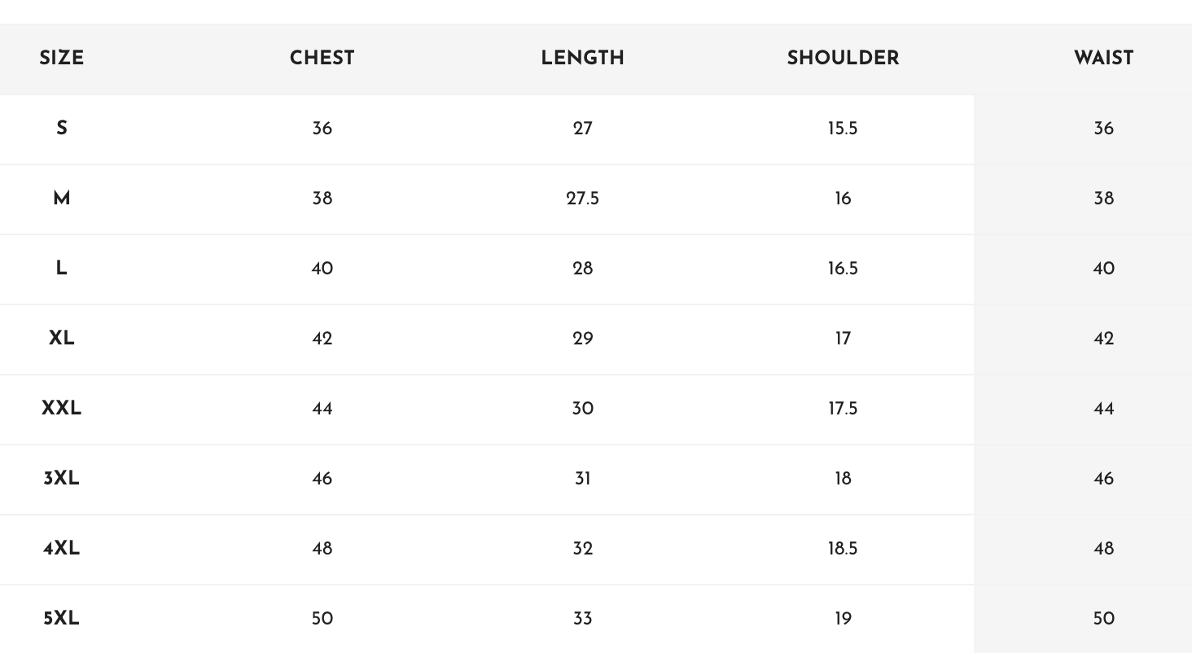
Task: Select the L size row label
Action: click(x=62, y=269)
